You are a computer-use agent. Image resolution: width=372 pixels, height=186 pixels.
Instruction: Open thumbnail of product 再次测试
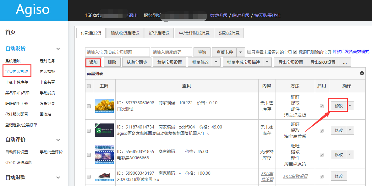[104, 106]
